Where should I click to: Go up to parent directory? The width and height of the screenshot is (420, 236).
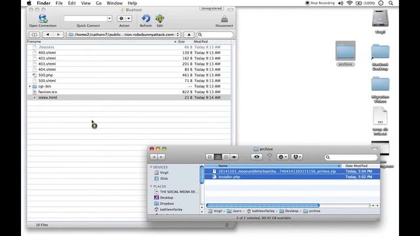click(189, 35)
